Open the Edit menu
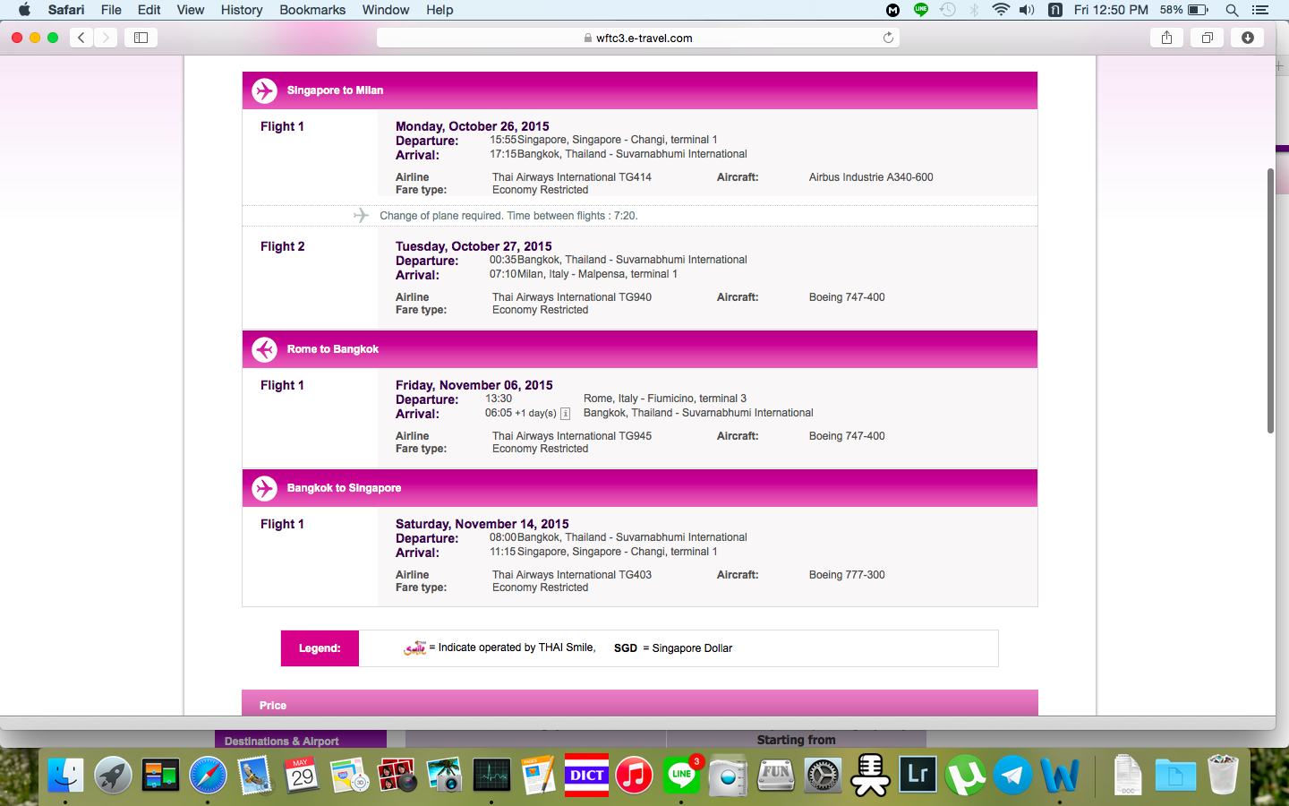Image resolution: width=1289 pixels, height=806 pixels. tap(149, 10)
